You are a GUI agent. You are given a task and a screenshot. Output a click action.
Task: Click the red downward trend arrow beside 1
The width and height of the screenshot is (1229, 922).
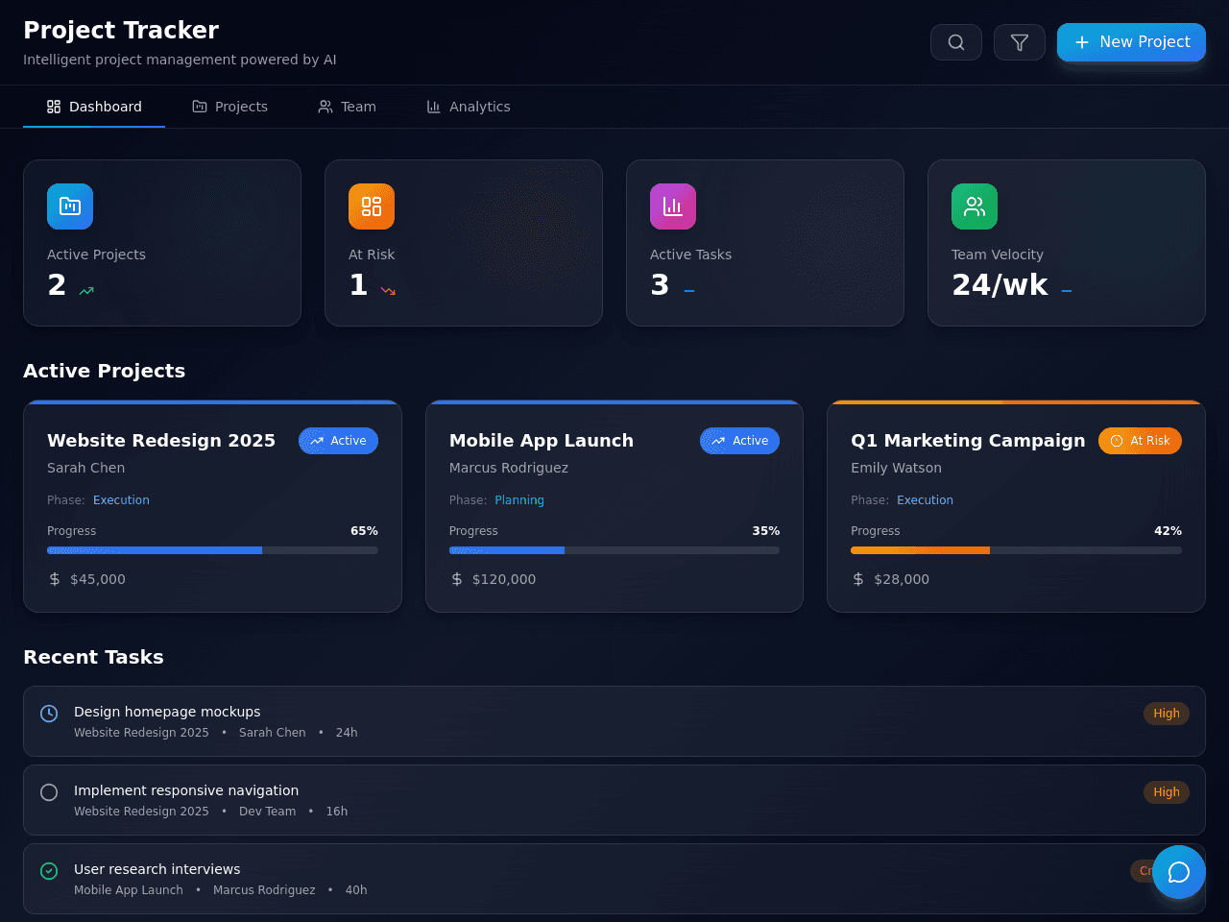click(x=388, y=290)
